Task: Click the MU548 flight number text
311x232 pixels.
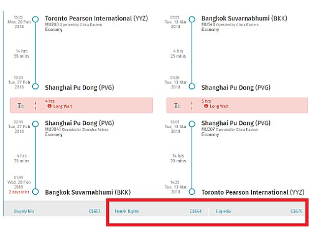Action: click(208, 24)
